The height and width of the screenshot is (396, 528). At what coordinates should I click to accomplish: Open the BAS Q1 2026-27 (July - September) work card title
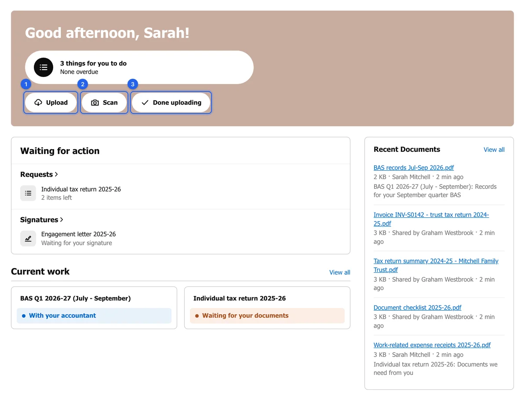click(76, 298)
